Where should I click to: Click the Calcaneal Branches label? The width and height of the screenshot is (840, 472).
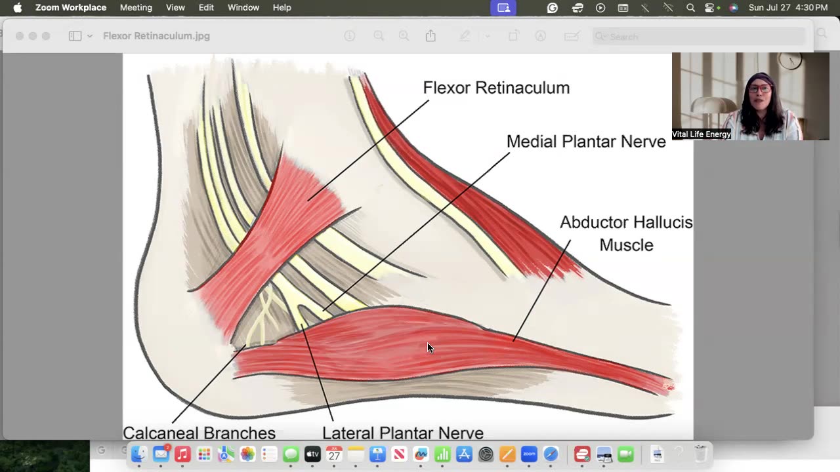(x=199, y=433)
